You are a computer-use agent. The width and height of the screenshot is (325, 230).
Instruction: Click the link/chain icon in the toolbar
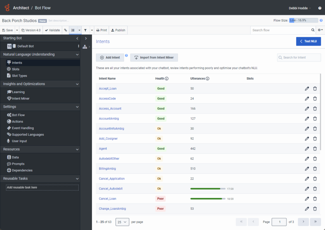[66, 30]
